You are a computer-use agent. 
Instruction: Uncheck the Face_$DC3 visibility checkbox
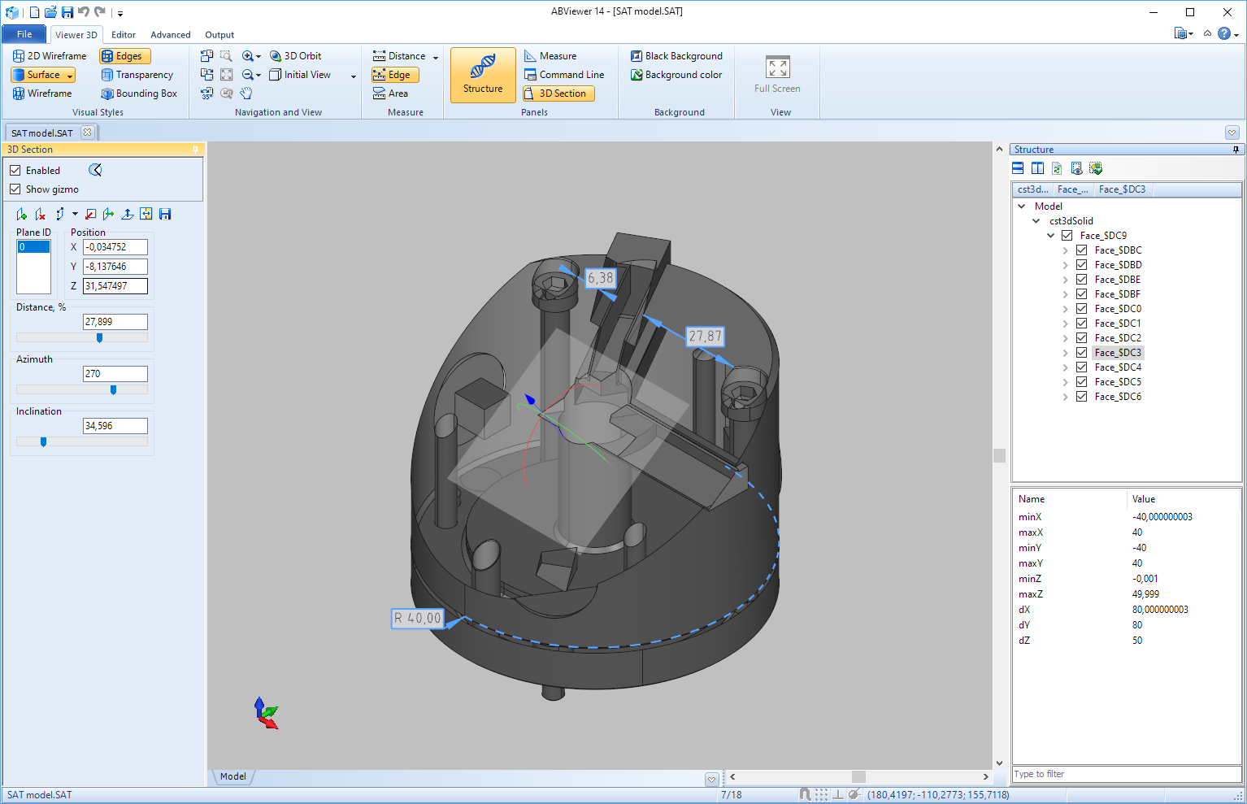(x=1082, y=353)
